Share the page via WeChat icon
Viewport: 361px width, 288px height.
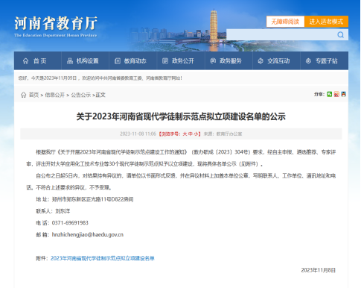tap(329, 94)
